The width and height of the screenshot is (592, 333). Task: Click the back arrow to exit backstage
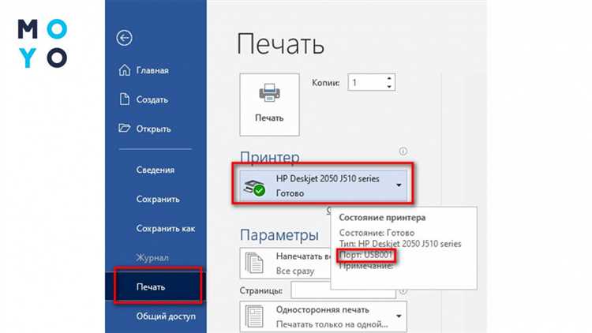[124, 38]
